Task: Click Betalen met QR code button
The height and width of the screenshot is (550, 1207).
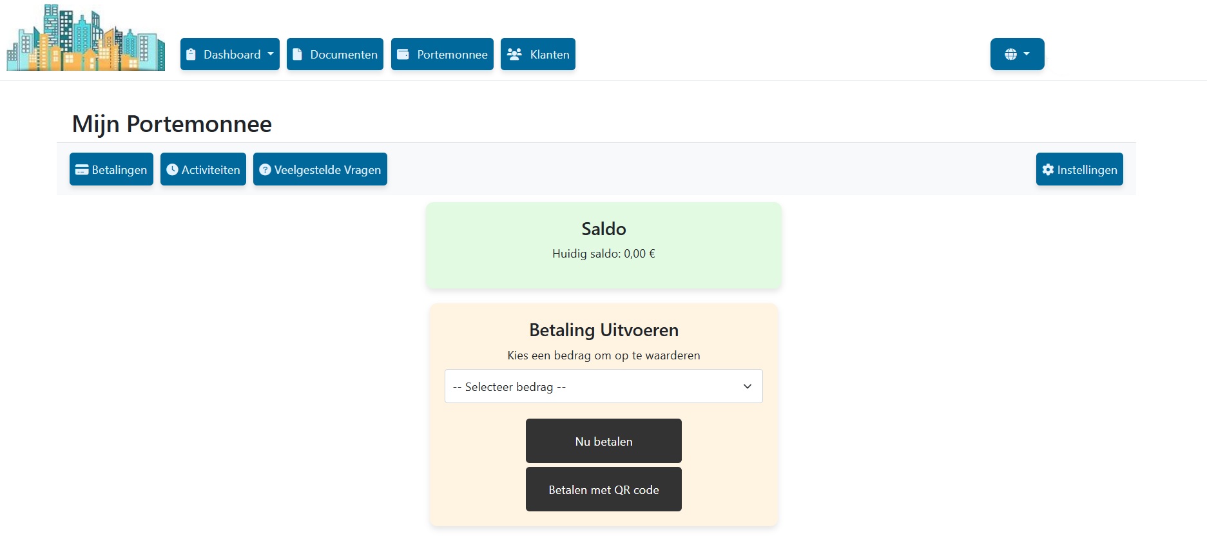Action: tap(604, 489)
